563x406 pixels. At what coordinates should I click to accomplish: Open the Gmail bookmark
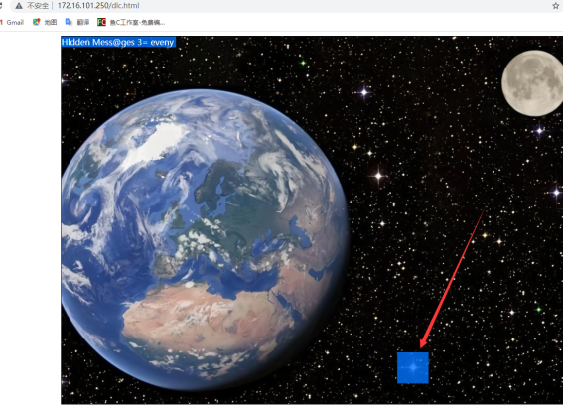12,22
